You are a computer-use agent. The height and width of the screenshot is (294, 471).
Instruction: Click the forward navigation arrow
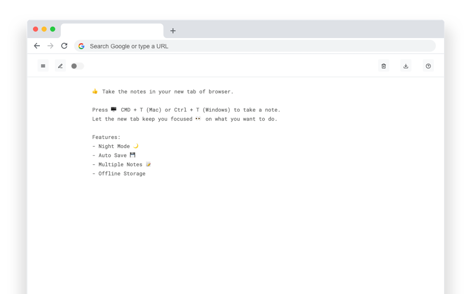coord(51,46)
